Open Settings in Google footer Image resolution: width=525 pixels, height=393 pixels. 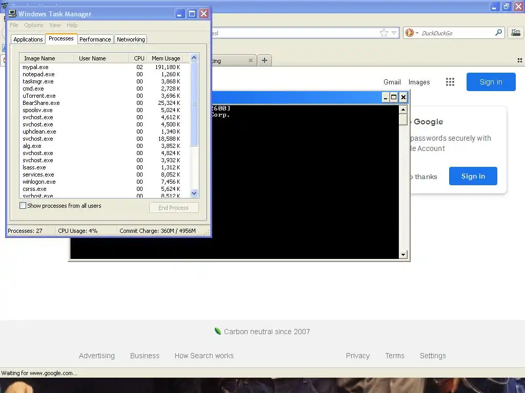pyautogui.click(x=433, y=356)
